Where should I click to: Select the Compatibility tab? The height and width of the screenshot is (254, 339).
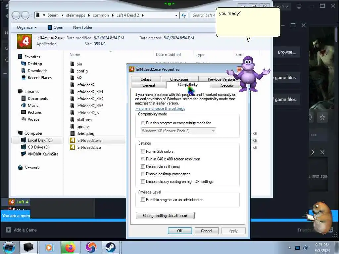pos(188,85)
